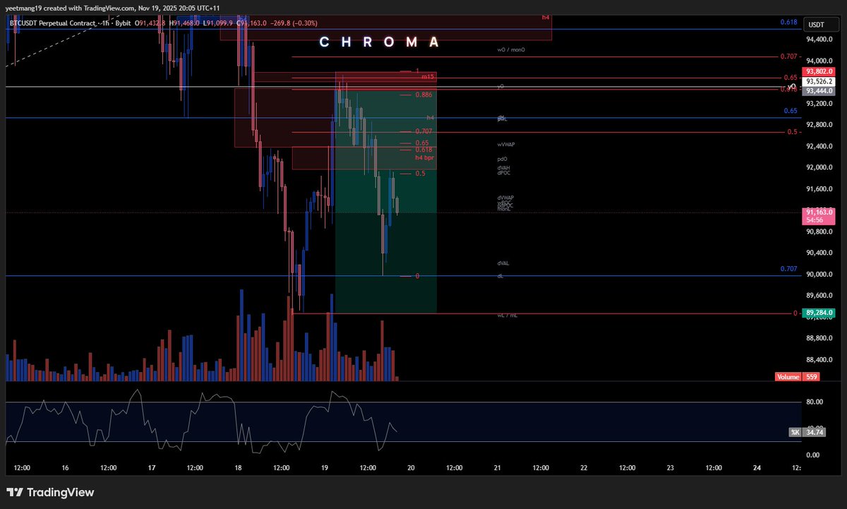The image size is (847, 509).
Task: Click the 0.886 fib level label
Action: pyautogui.click(x=423, y=95)
